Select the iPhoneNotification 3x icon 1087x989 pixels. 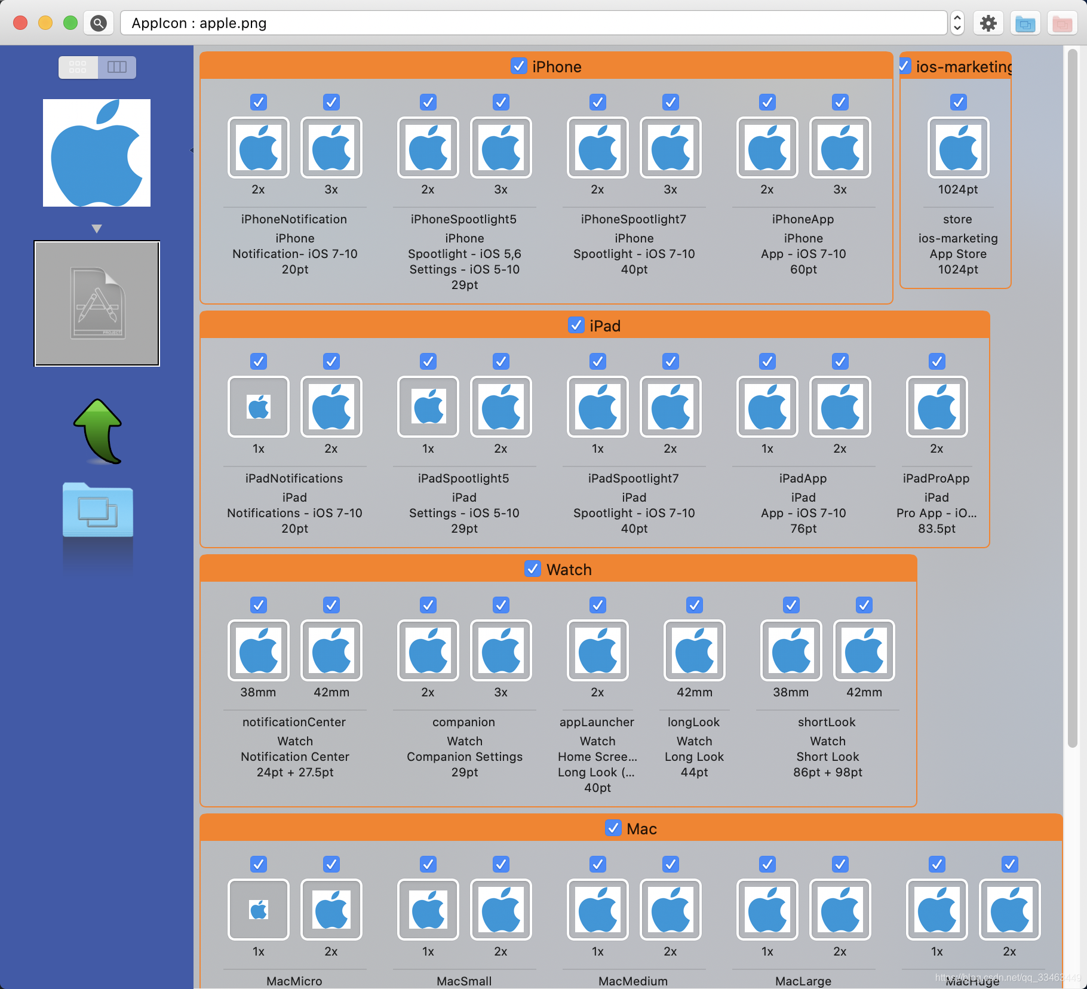coord(331,148)
